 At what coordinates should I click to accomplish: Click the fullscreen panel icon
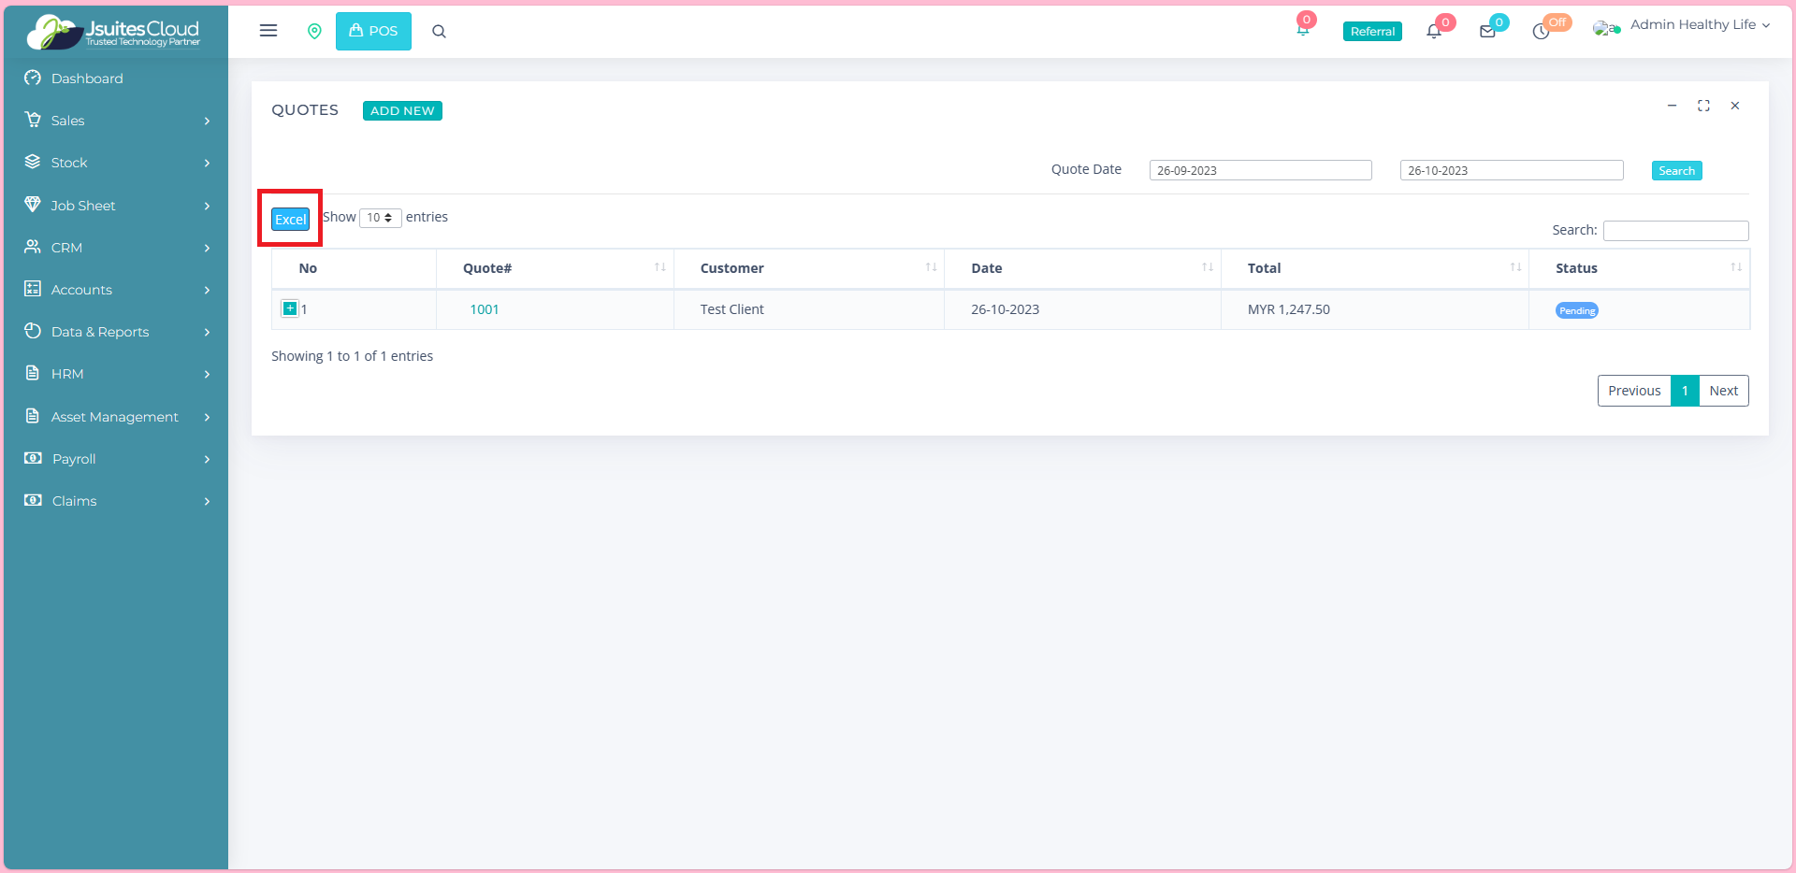[1703, 107]
